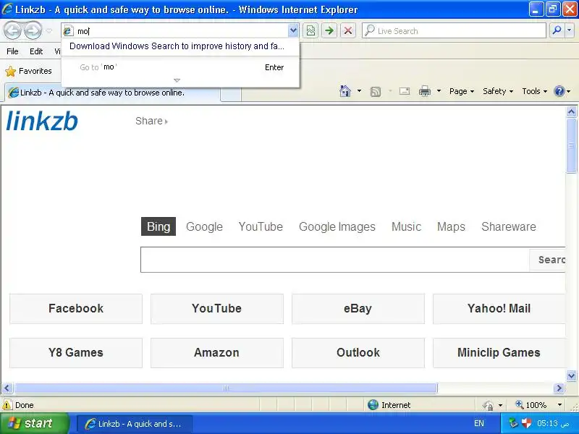
Task: Select the Bing search tab
Action: coord(159,226)
